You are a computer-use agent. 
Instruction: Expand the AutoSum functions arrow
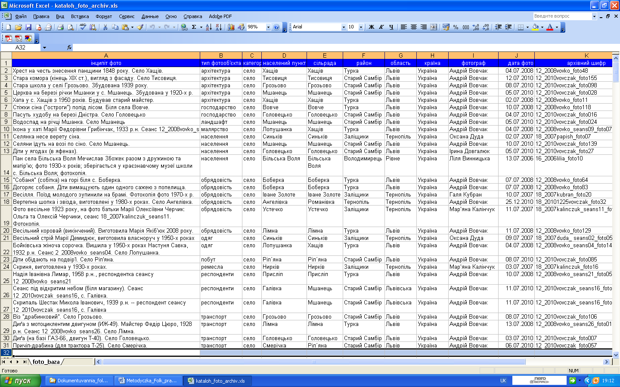[201, 27]
